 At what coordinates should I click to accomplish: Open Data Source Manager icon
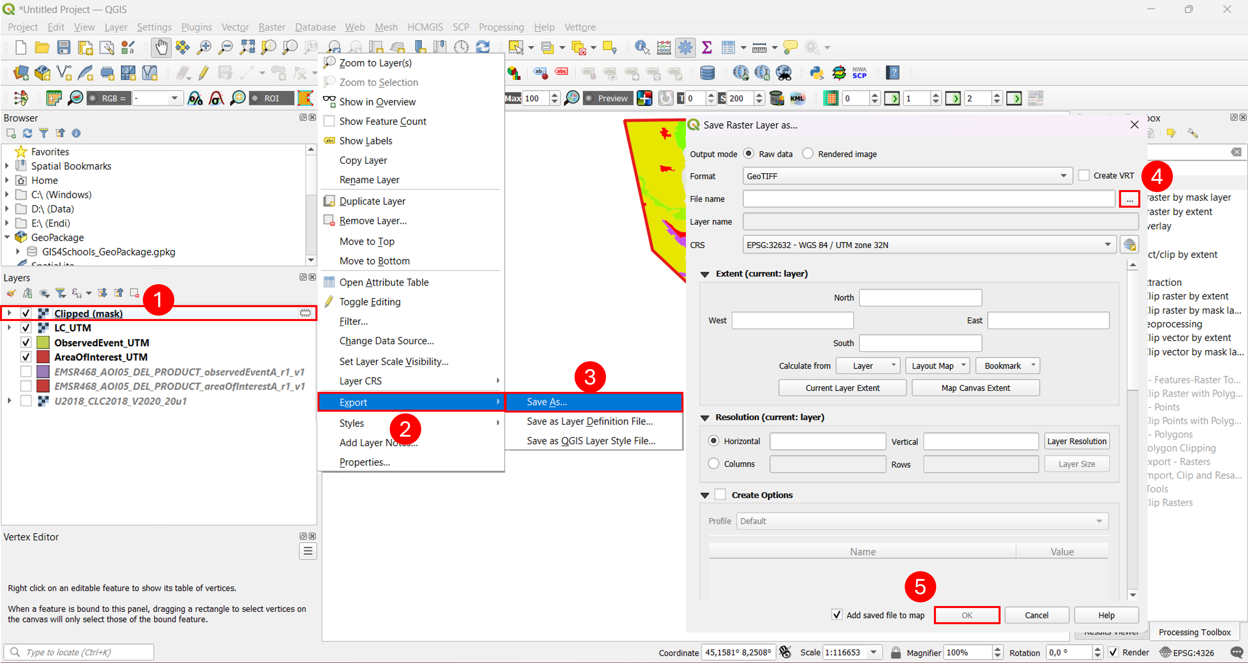click(x=20, y=73)
